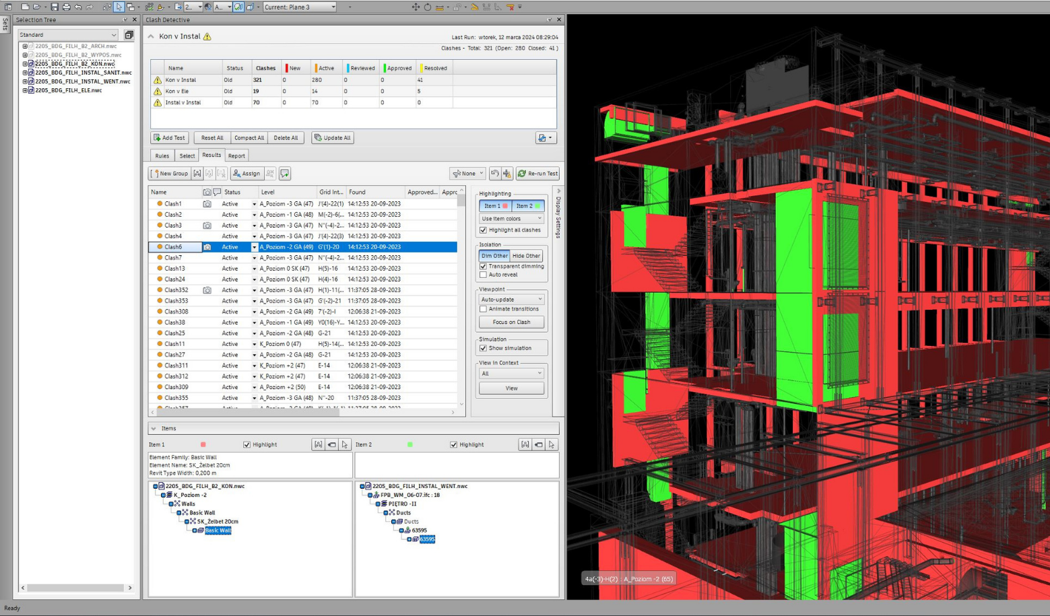Uncheck Highlight all clashes
The image size is (1050, 616).
pyautogui.click(x=483, y=230)
